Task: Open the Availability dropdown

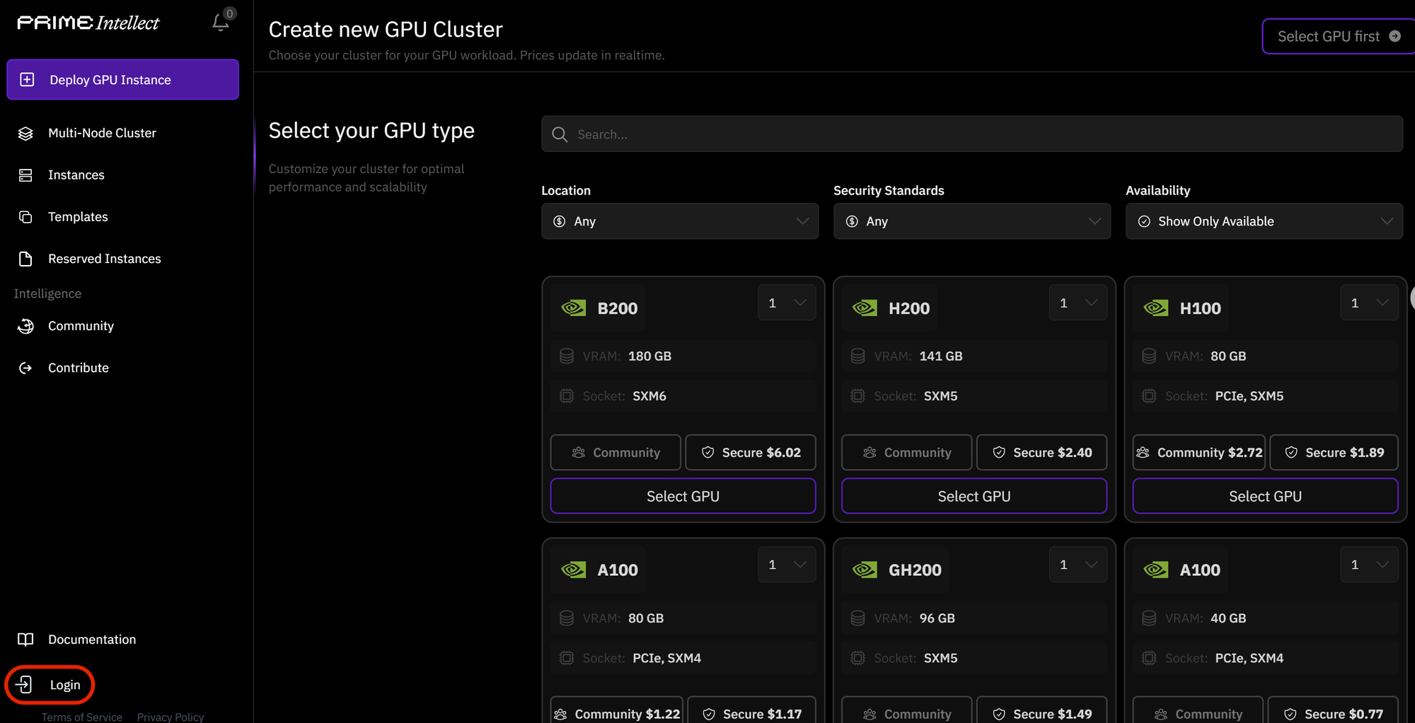Action: [1264, 221]
